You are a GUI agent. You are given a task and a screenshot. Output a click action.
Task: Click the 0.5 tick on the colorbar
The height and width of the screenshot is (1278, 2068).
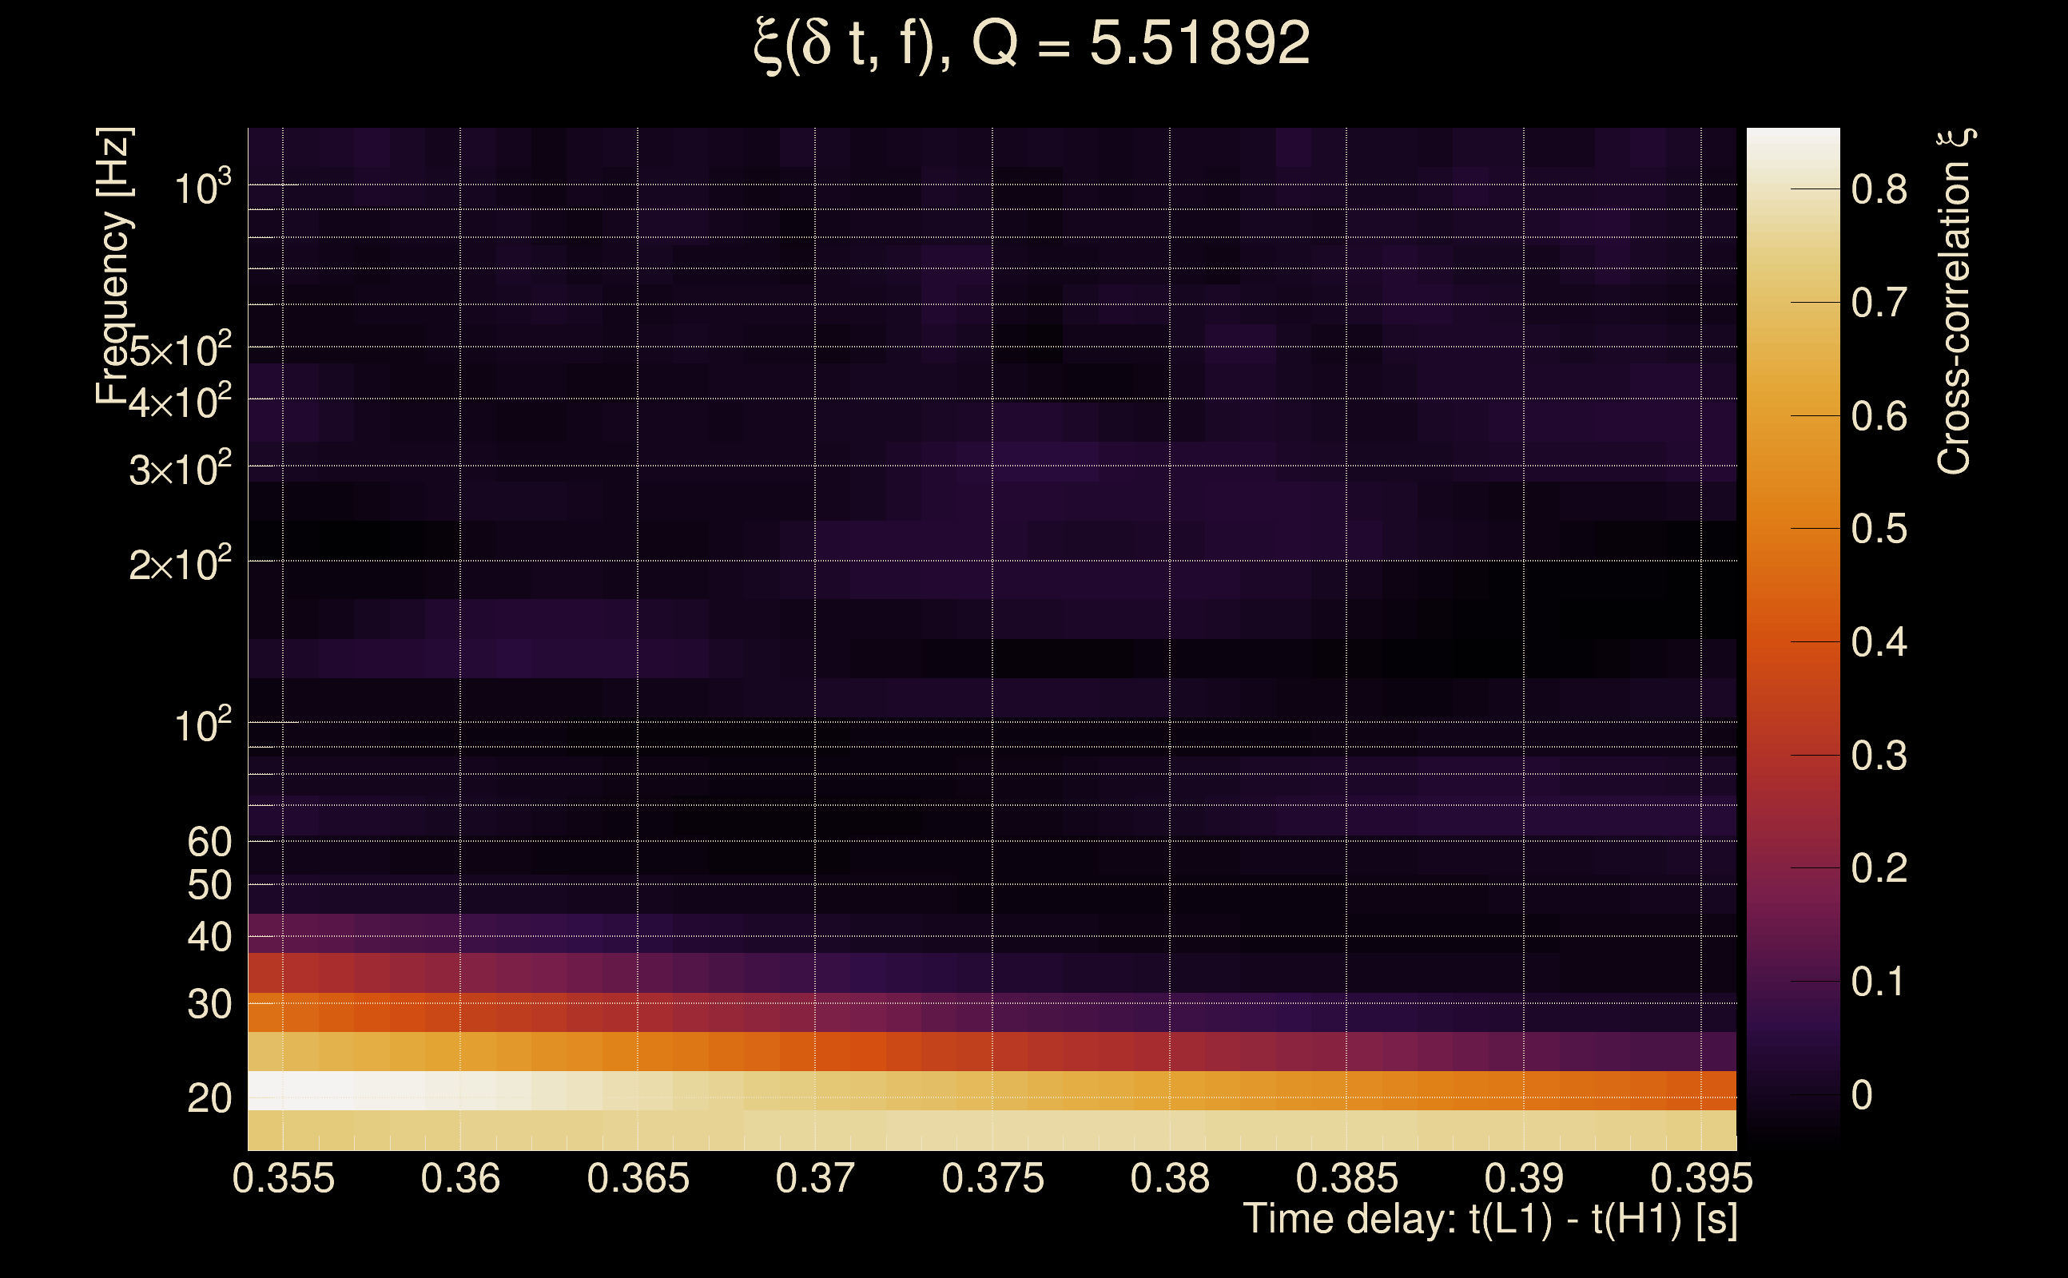pos(1879,529)
